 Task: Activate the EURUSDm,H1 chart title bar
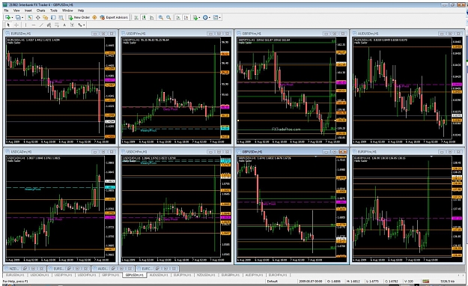(x=60, y=34)
